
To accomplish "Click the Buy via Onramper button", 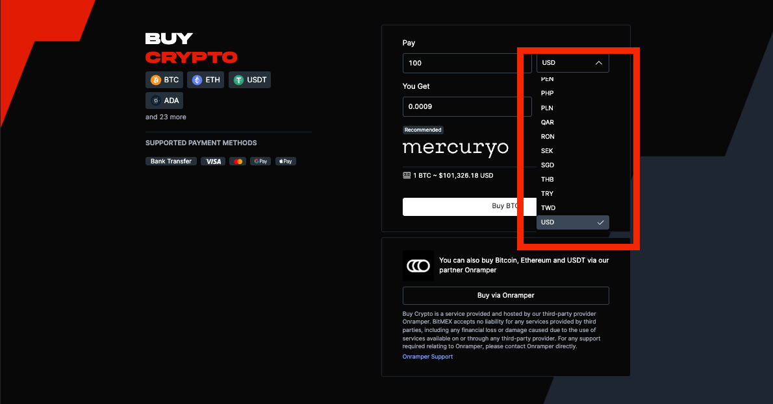I will click(x=506, y=295).
